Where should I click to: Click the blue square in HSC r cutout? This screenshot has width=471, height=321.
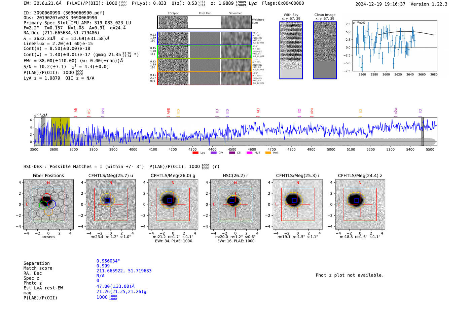[x=232, y=200]
